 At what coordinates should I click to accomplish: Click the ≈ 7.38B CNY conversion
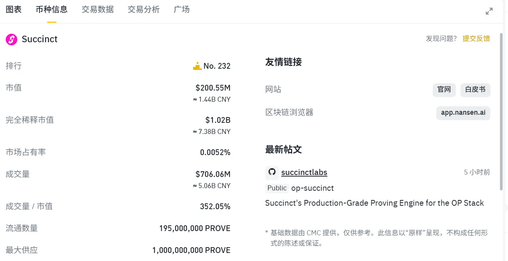point(211,132)
